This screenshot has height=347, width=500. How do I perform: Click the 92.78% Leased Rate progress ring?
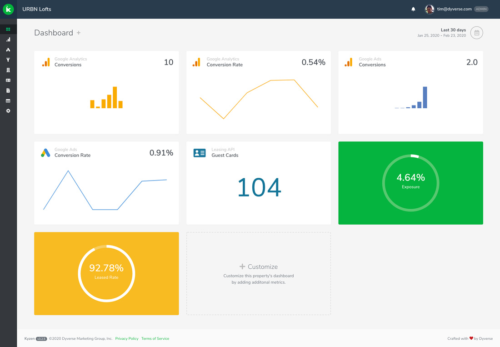pyautogui.click(x=106, y=273)
